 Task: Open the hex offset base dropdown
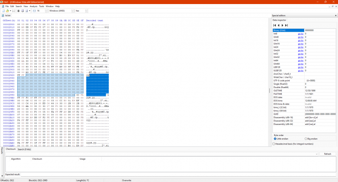[86, 11]
